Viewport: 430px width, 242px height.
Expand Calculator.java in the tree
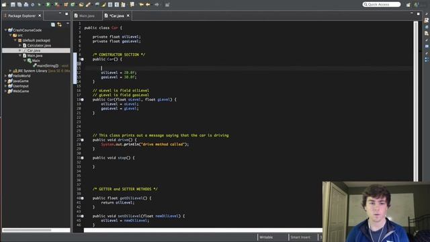[19, 45]
